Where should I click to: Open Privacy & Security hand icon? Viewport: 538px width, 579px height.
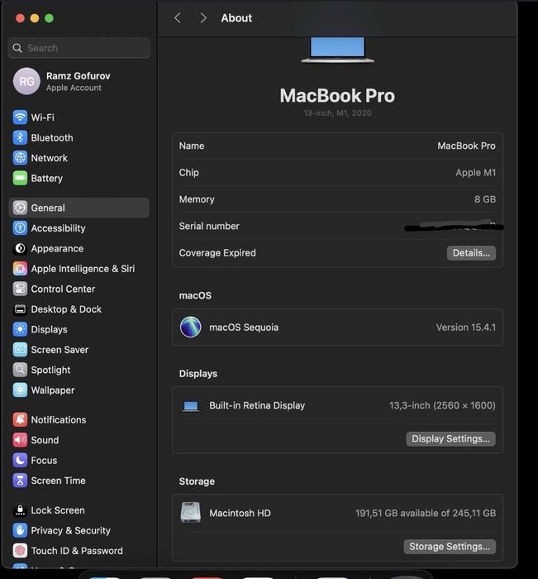tap(20, 531)
